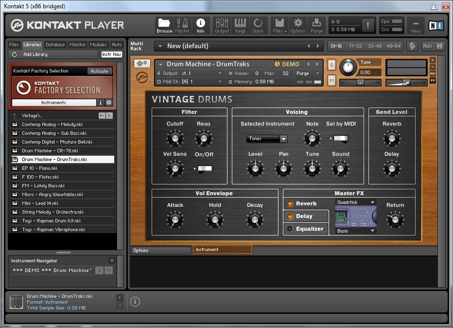Select the Options tab below the instrument
The height and width of the screenshot is (328, 453).
coord(161,251)
